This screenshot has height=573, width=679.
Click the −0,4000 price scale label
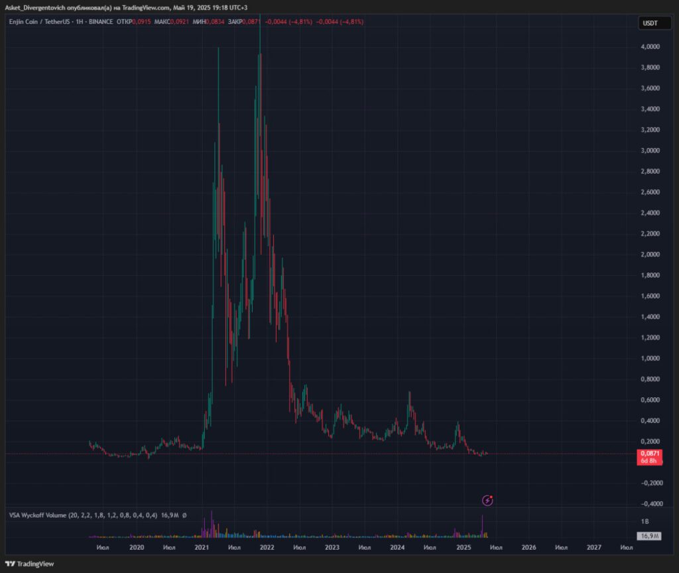tap(648, 503)
